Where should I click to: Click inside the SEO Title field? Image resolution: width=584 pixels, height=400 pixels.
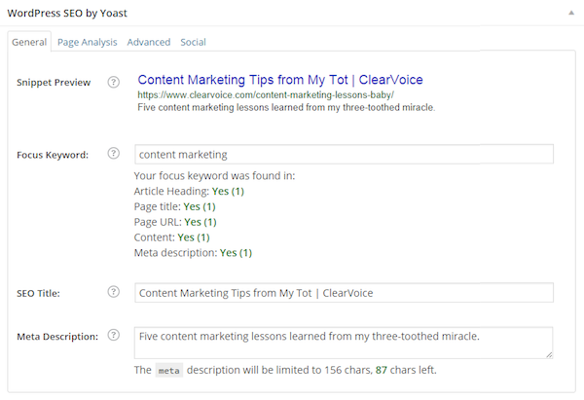tap(344, 293)
